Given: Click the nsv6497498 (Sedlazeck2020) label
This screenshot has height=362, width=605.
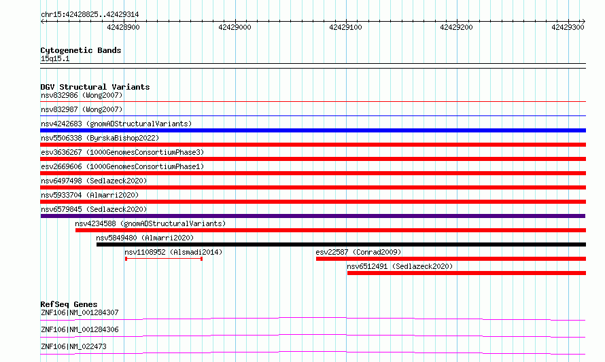Looking at the screenshot, I should [x=94, y=181].
